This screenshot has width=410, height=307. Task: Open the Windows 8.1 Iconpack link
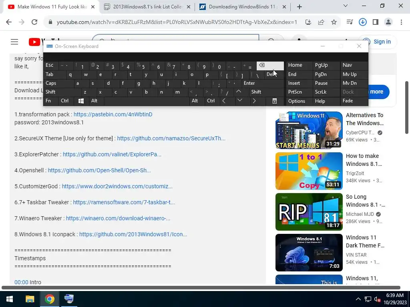(133, 234)
